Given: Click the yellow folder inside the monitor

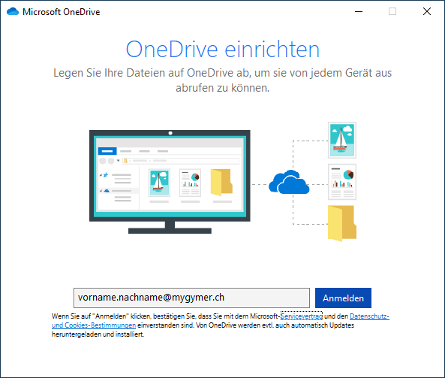Looking at the screenshot, I should point(221,183).
